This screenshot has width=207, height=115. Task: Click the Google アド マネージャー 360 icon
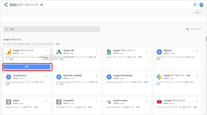pos(159,77)
